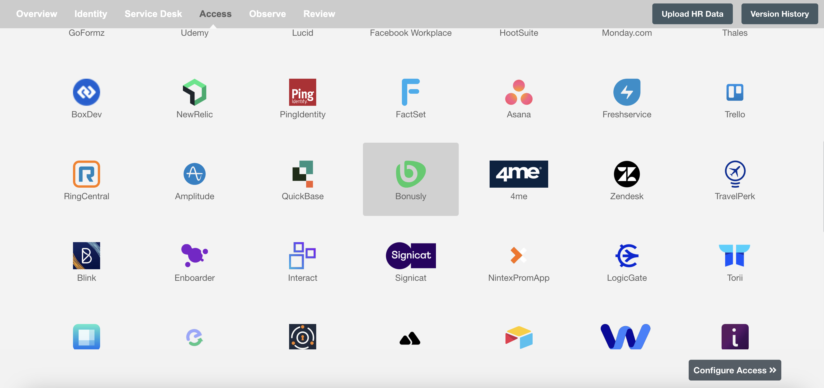824x388 pixels.
Task: Select the RingCentral application icon
Action: click(87, 174)
